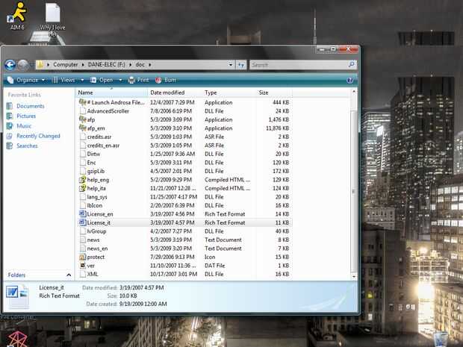The width and height of the screenshot is (463, 347).
Task: Select the License_it rich text icon
Action: [82, 222]
